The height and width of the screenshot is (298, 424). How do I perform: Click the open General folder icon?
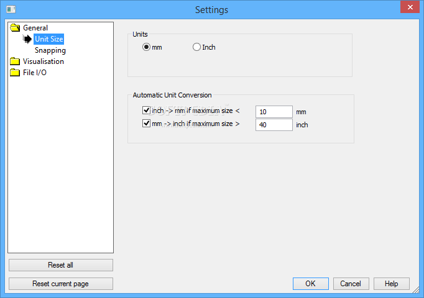[15, 28]
